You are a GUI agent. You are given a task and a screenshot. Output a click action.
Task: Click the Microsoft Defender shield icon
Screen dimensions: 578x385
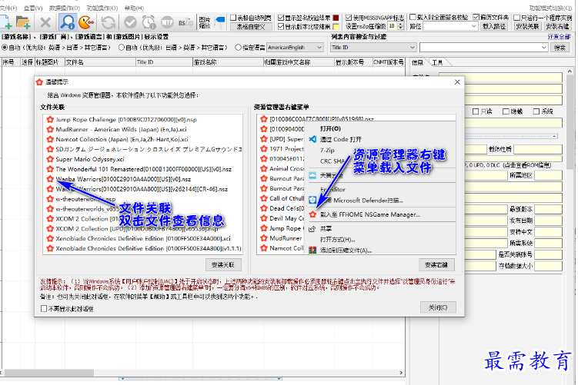coord(312,200)
